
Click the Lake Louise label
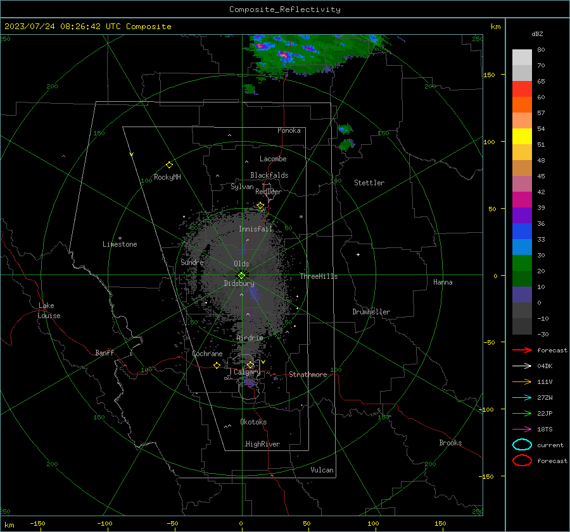click(x=49, y=311)
